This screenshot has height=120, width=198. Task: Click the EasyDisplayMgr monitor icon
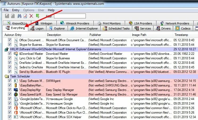(x=16, y=90)
